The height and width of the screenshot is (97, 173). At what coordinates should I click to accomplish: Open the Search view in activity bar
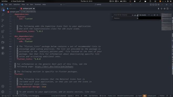click(3, 15)
